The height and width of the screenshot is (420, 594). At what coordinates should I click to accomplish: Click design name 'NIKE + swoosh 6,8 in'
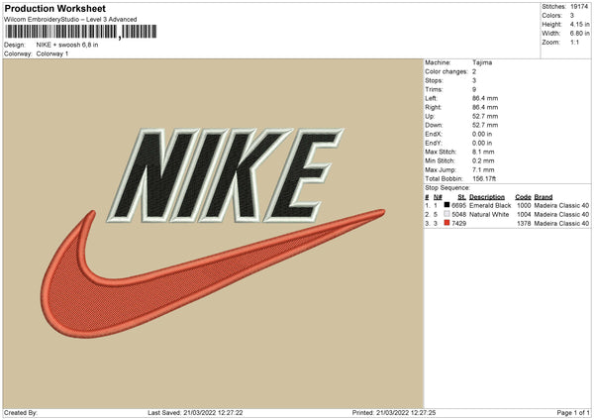click(67, 45)
